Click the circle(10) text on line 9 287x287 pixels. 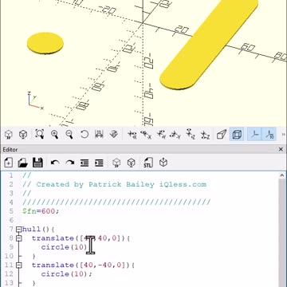click(64, 247)
